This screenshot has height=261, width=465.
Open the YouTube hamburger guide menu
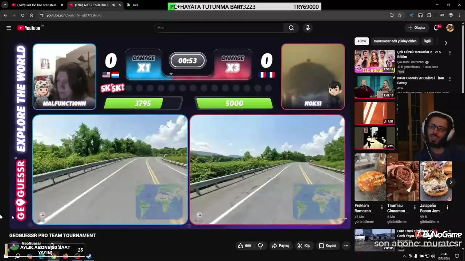point(9,28)
